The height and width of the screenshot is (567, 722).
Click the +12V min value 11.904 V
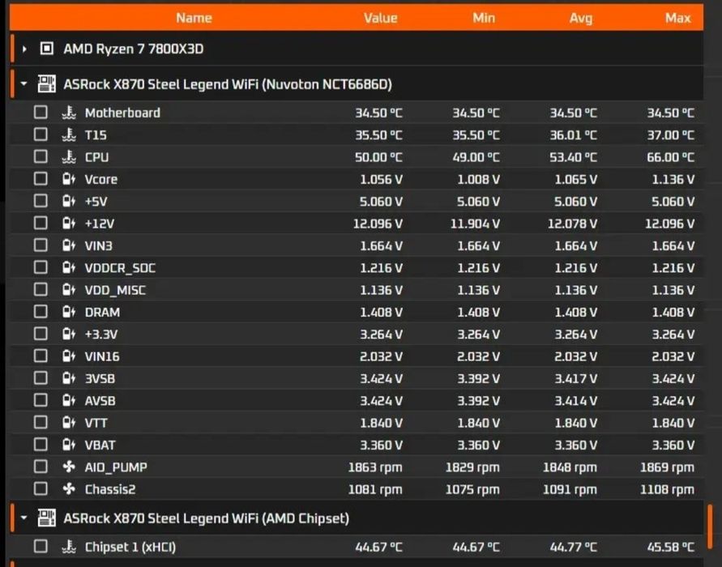(x=475, y=224)
